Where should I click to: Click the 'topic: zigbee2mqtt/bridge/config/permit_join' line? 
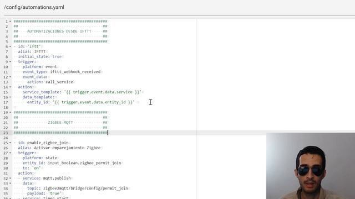(x=78, y=188)
